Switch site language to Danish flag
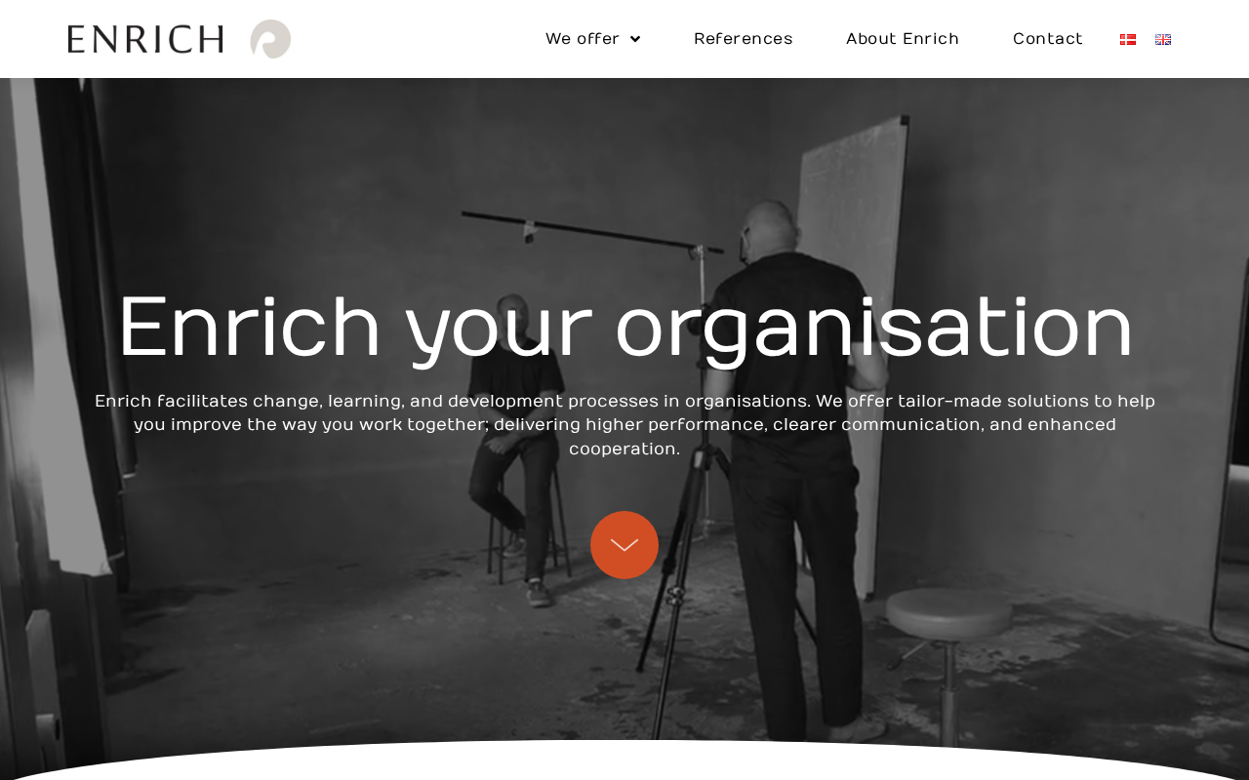This screenshot has height=780, width=1249. pyautogui.click(x=1128, y=39)
